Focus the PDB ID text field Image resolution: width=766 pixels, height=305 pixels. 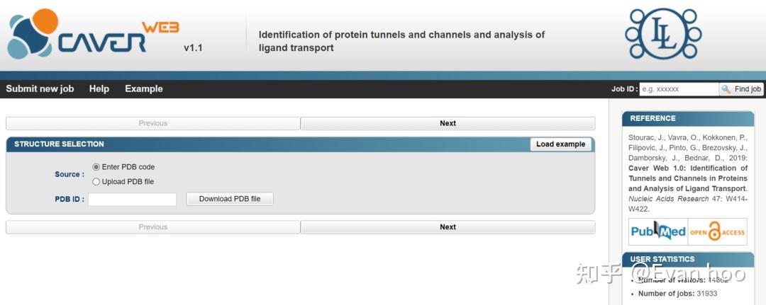click(132, 199)
